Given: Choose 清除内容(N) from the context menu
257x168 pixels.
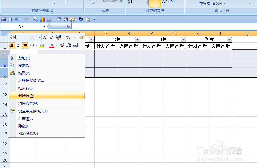Looking at the screenshot, I should pos(47,103).
